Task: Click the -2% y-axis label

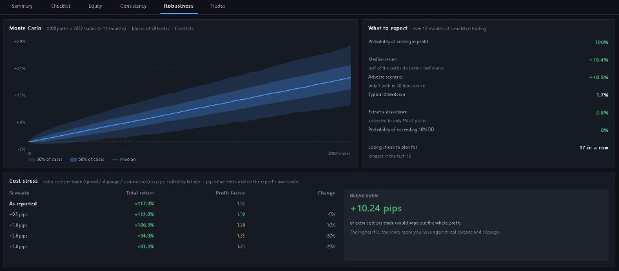Action: pyautogui.click(x=21, y=149)
